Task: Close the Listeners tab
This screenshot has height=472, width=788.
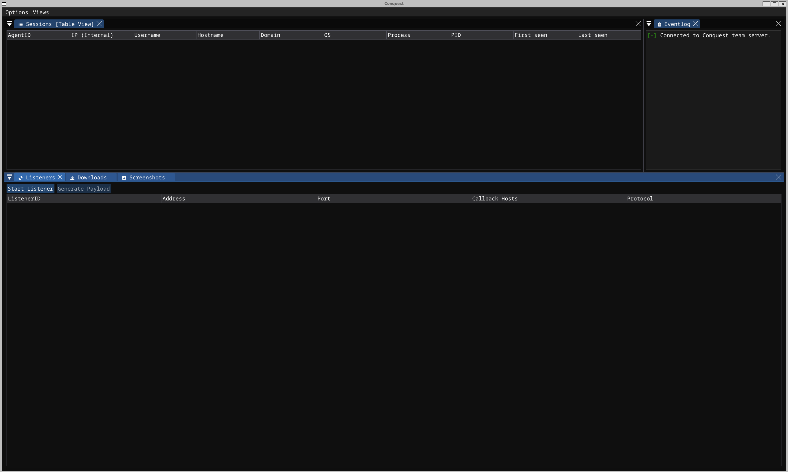Action: [60, 177]
